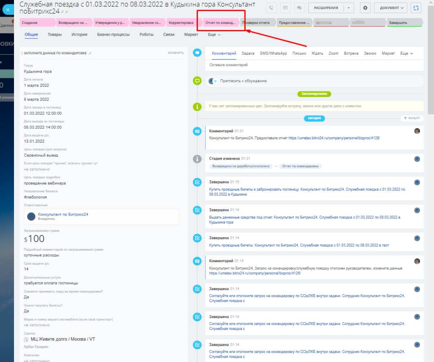Click the city value Кудыкина гора
The image size is (434, 362).
[38, 72]
